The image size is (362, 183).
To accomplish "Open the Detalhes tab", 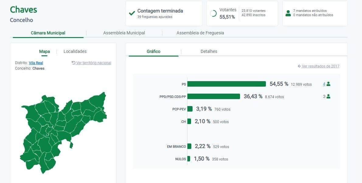I will click(x=209, y=51).
